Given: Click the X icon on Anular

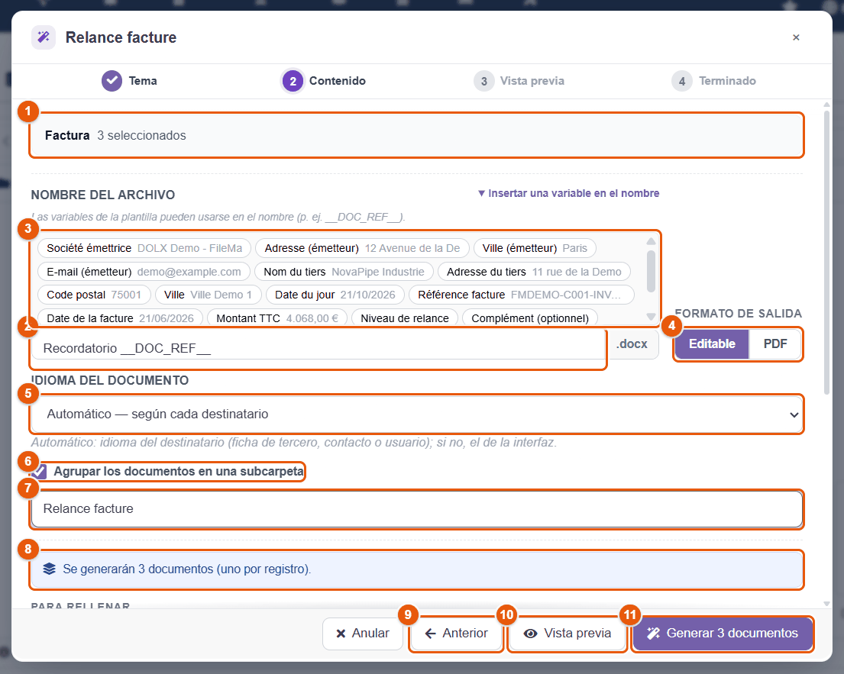Looking at the screenshot, I should [x=341, y=634].
